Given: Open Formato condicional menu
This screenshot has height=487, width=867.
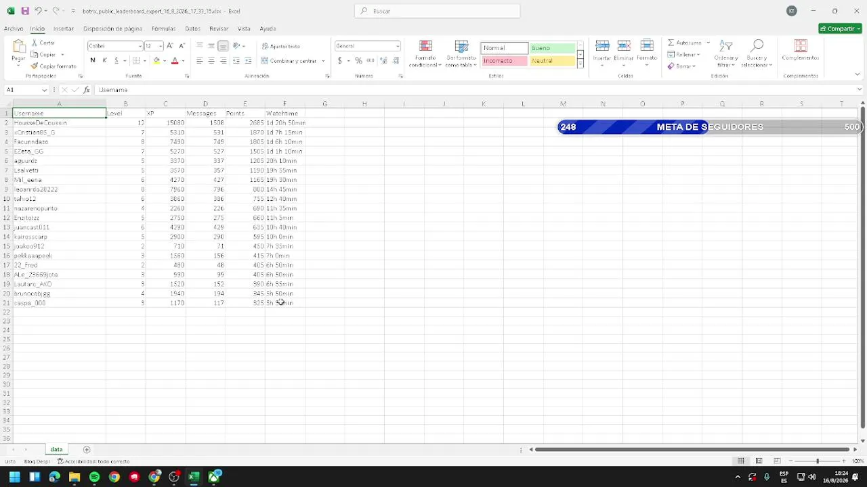Looking at the screenshot, I should coord(425,53).
